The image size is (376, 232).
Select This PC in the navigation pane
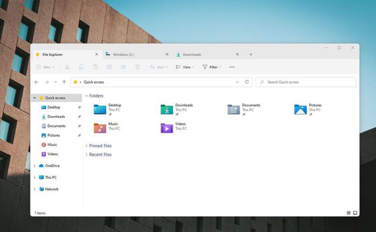[51, 177]
